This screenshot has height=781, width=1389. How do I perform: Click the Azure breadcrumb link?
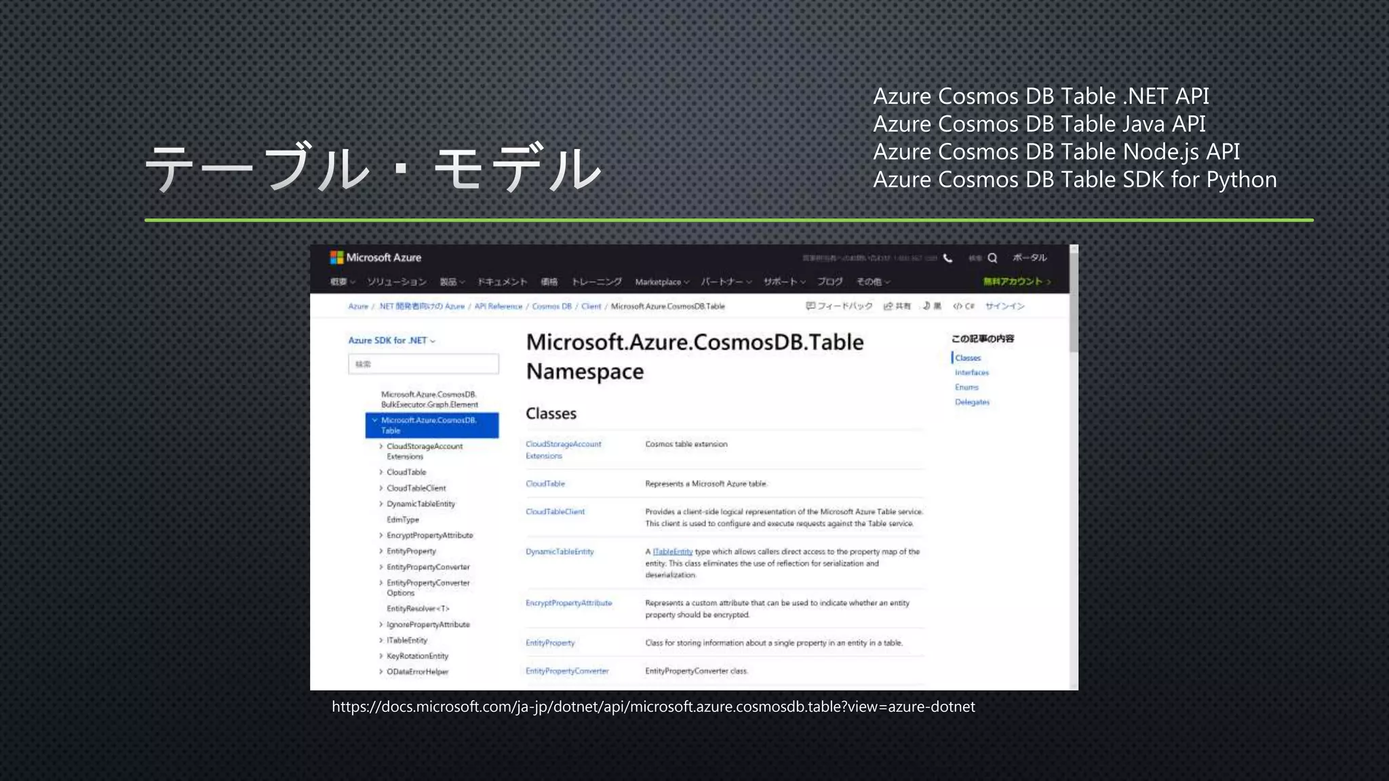(x=358, y=306)
